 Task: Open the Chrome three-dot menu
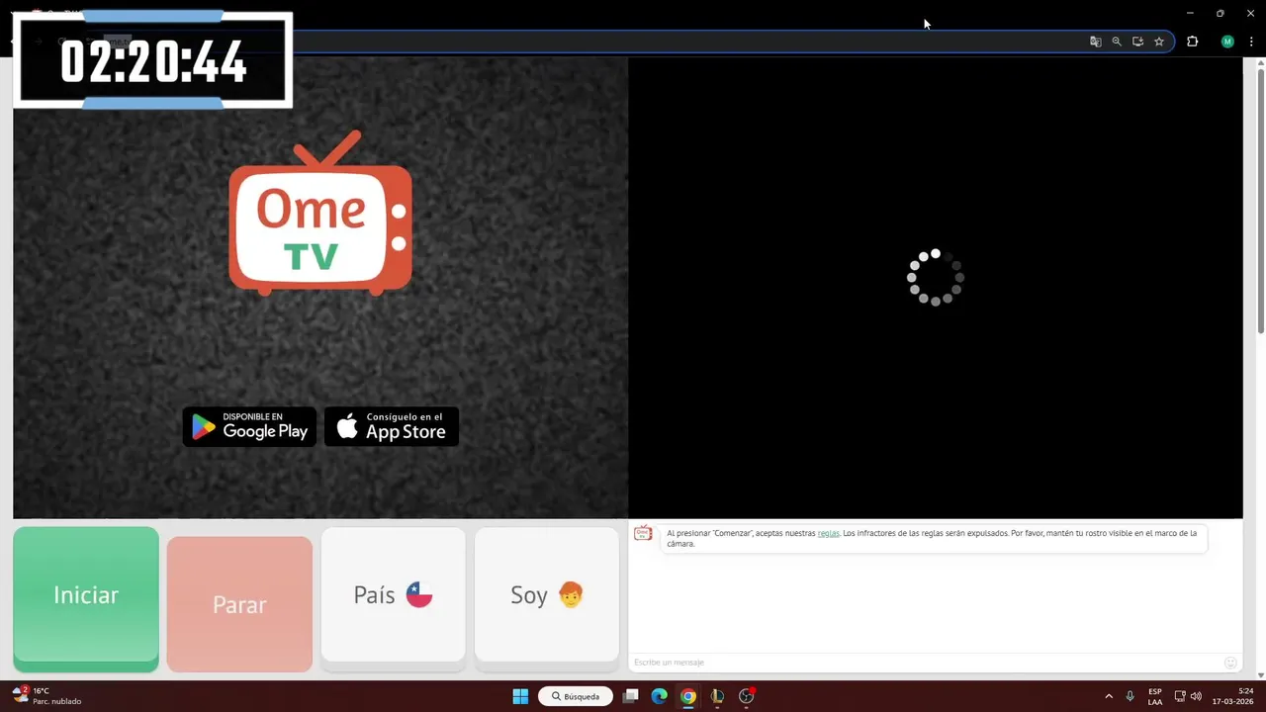[1251, 42]
